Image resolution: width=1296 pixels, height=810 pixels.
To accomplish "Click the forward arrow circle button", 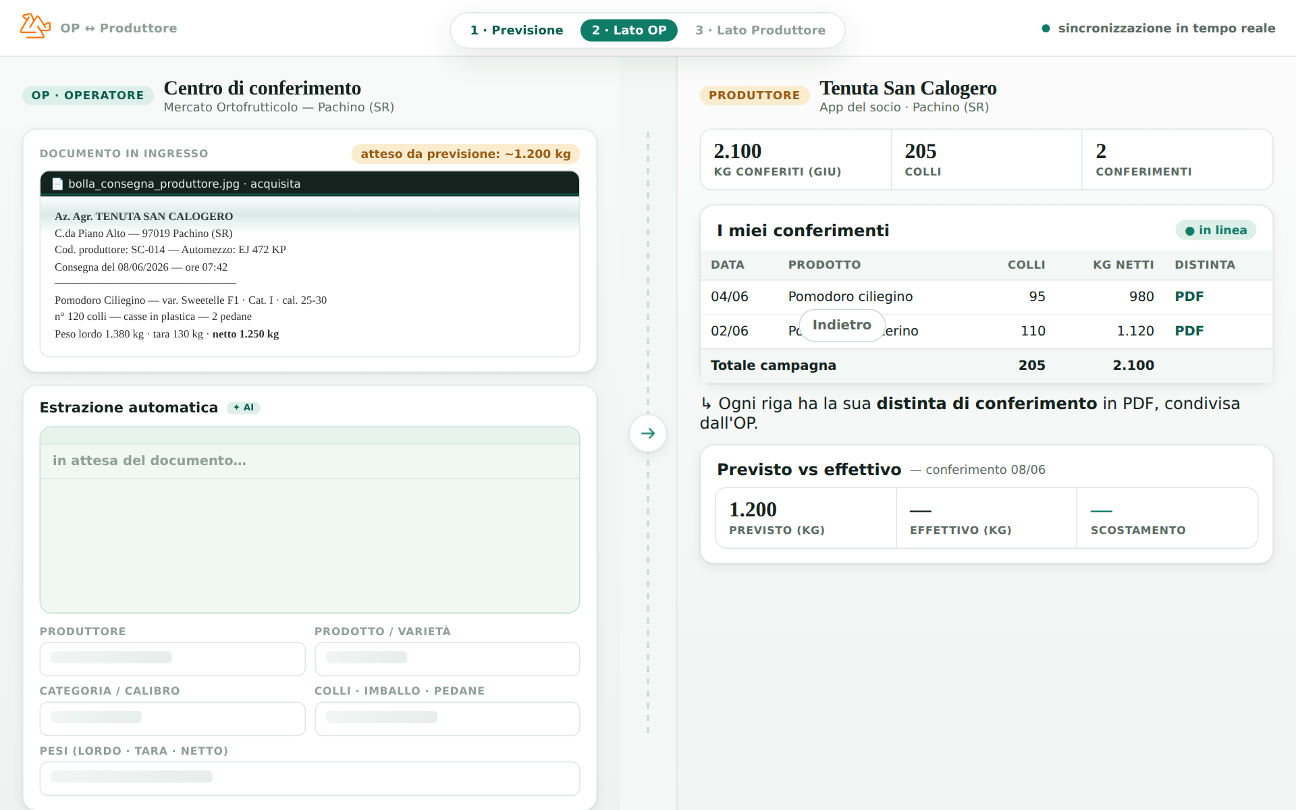I will [648, 433].
